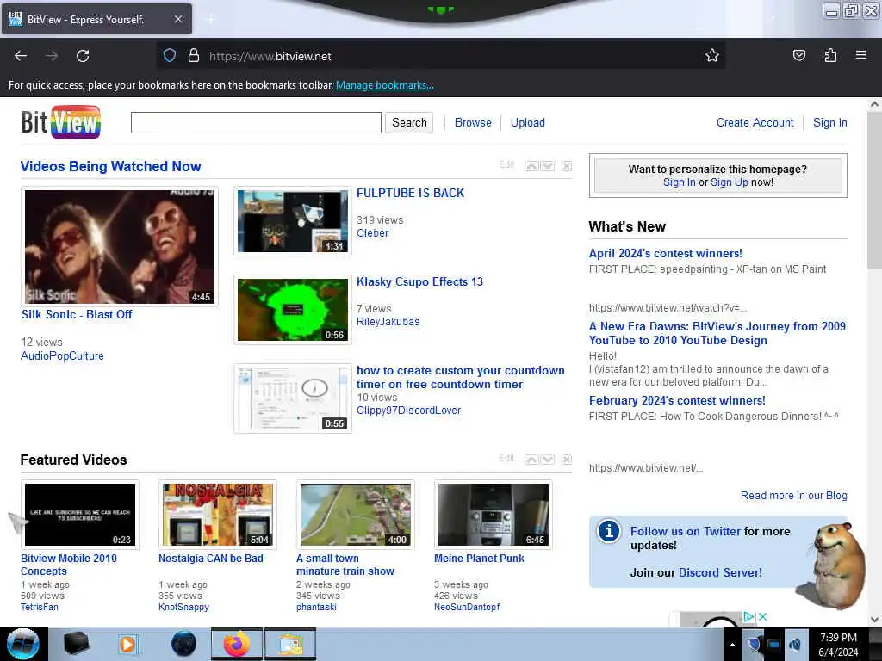Open the media player taskbar icon
882x661 pixels.
(127, 644)
